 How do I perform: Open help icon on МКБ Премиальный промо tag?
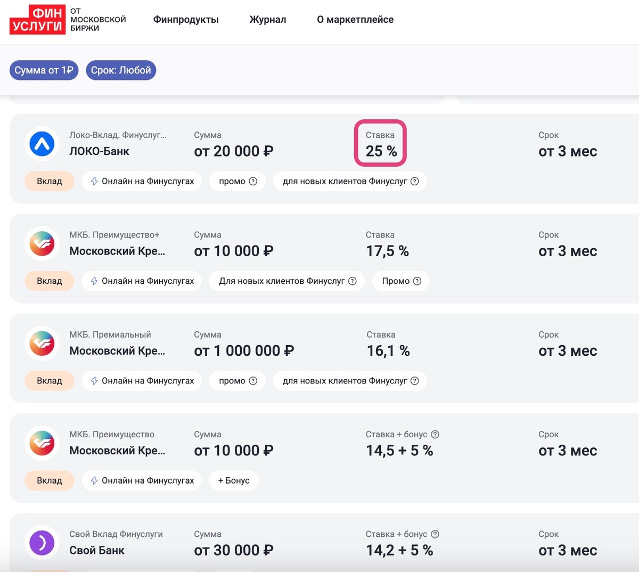pyautogui.click(x=253, y=381)
